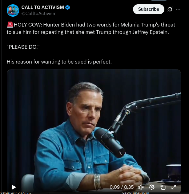Click the video timestamp 0:09 / 0:35

pyautogui.click(x=122, y=187)
